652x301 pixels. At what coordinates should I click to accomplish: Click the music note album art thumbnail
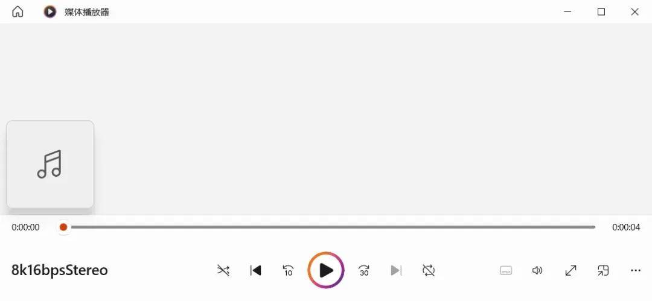(x=50, y=164)
